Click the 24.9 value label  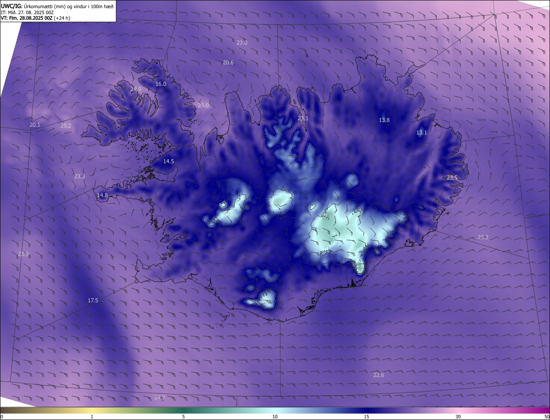point(136,89)
